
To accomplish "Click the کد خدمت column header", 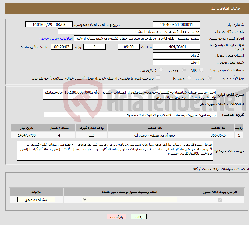I will [218, 128].
